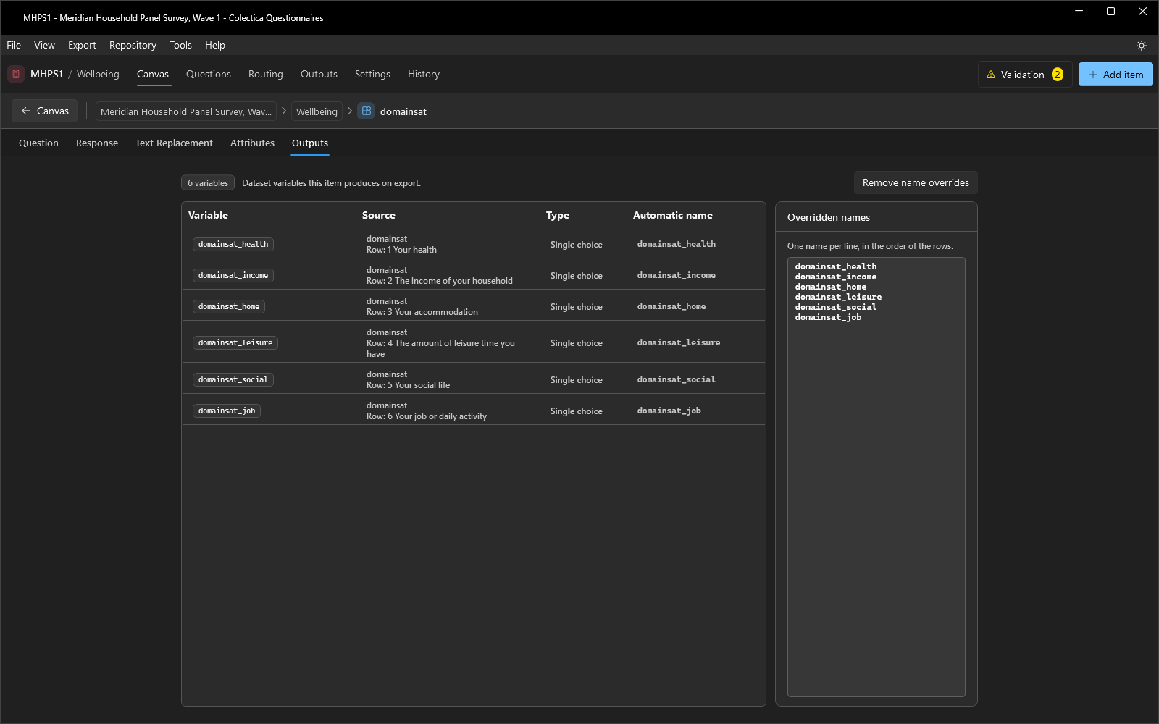This screenshot has width=1159, height=724.
Task: Click the Meridian Household Panel Survey breadcrumb
Action: (x=186, y=111)
